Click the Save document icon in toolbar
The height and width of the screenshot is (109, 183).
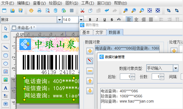pyautogui.click(x=20, y=10)
